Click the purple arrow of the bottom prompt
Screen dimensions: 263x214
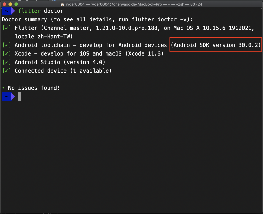click(x=13, y=97)
